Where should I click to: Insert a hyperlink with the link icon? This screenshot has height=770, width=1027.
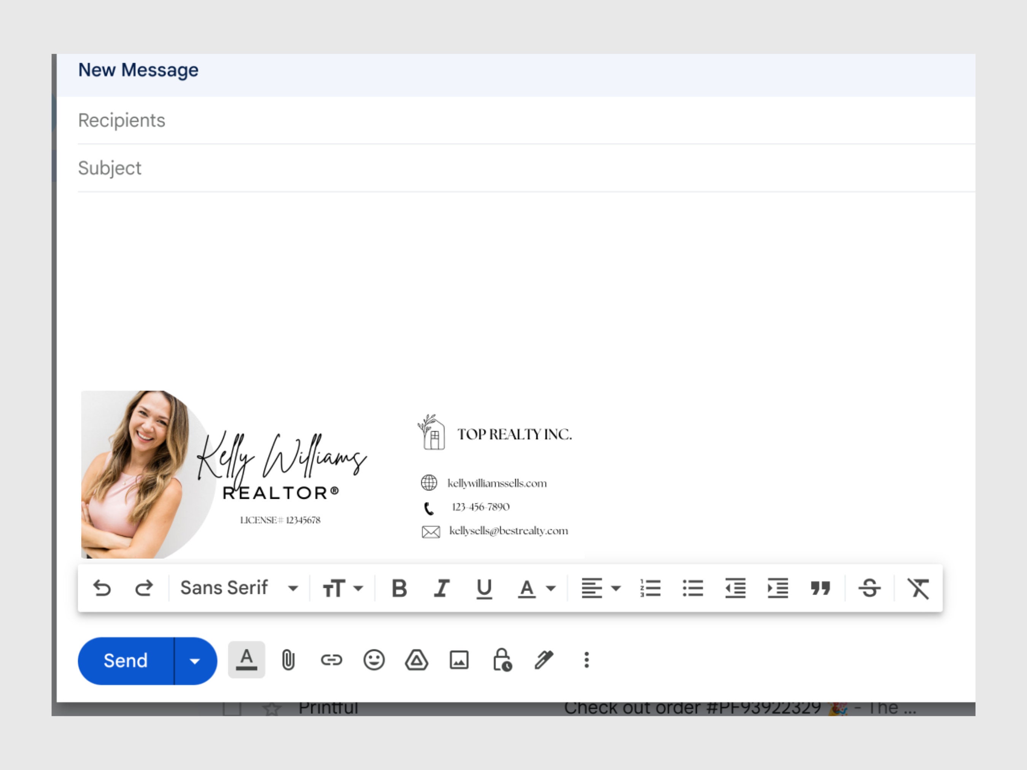tap(331, 660)
